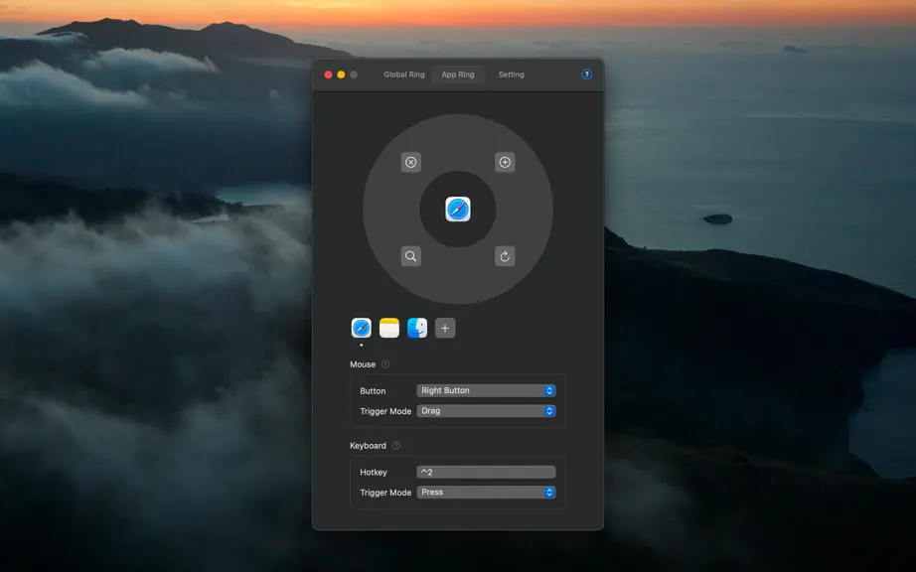
Task: Select the Finder app icon
Action: click(417, 328)
